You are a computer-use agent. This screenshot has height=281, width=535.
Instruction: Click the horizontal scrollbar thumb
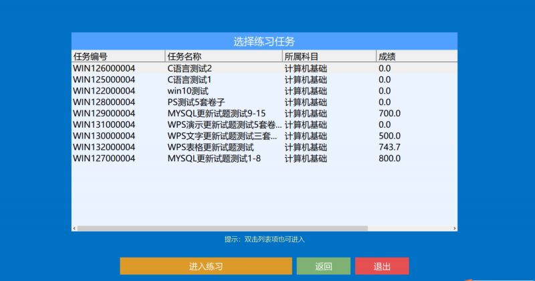click(223, 228)
